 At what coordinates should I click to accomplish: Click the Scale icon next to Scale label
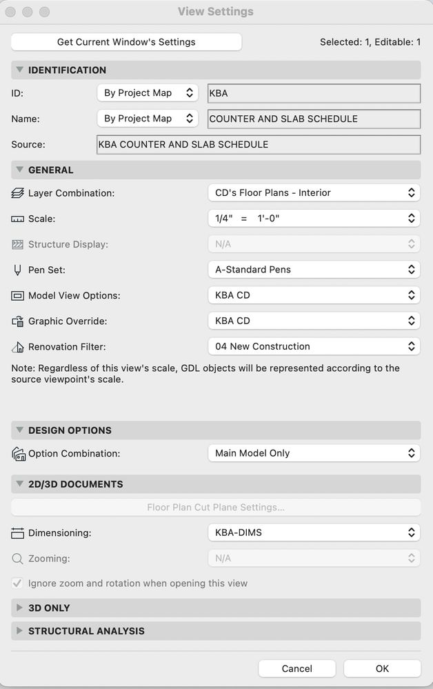(19, 219)
